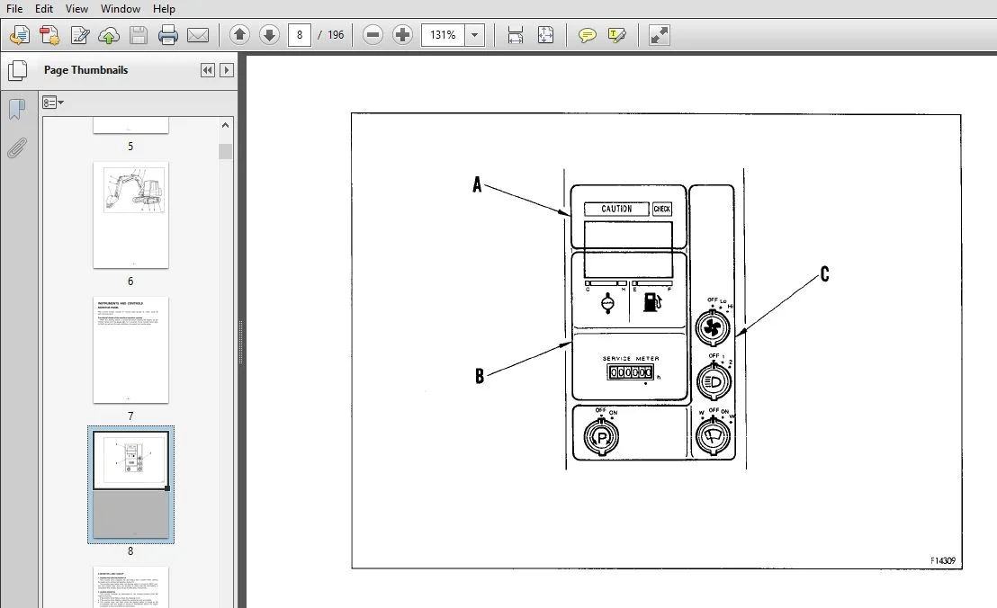Click the page number field showing 8

(x=300, y=35)
